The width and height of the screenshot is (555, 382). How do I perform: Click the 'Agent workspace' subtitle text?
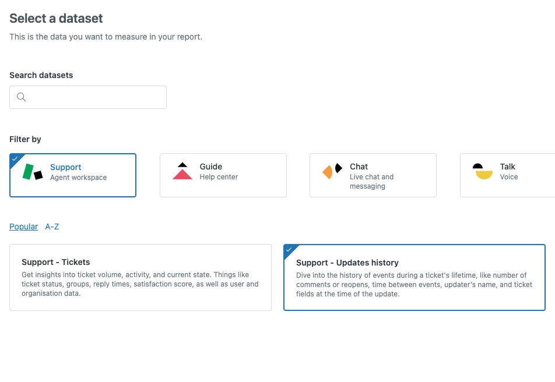[78, 177]
